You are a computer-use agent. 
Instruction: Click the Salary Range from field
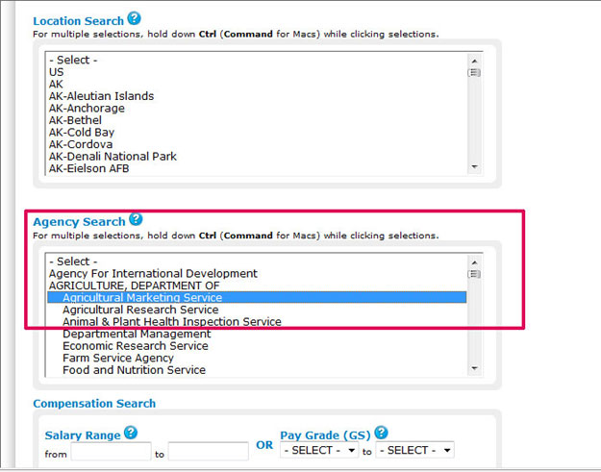click(112, 451)
